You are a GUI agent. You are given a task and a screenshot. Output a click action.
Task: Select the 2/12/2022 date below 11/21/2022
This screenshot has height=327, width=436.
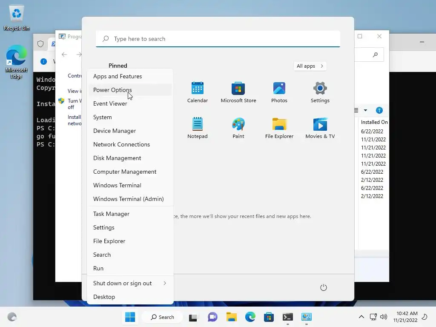click(372, 180)
